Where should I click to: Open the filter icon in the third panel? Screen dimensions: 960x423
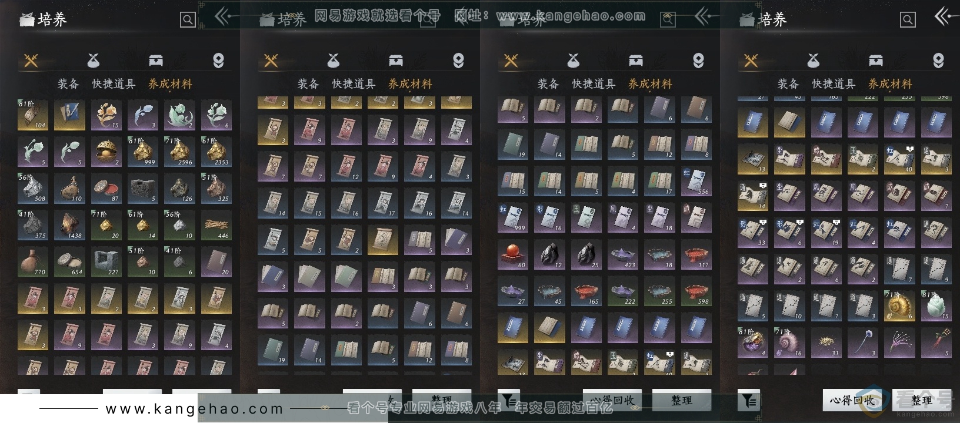[x=509, y=400]
